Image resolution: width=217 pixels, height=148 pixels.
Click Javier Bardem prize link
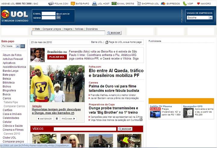coord(115,98)
